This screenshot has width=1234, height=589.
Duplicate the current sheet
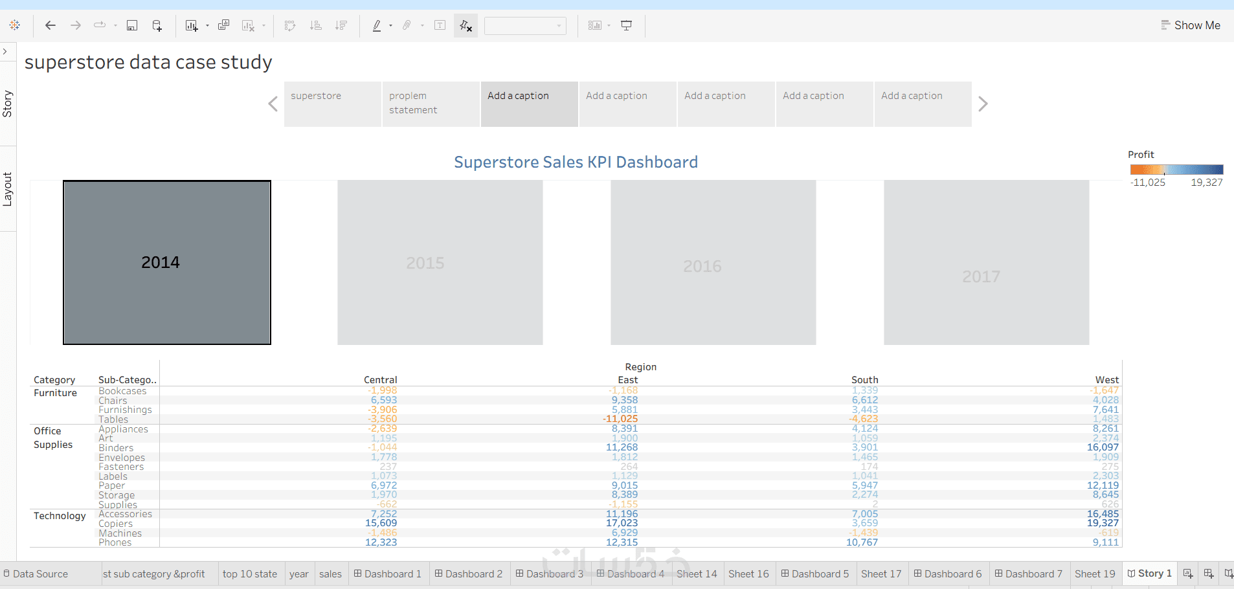224,25
